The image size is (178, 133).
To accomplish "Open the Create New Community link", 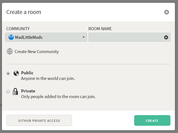I will coord(37,51).
